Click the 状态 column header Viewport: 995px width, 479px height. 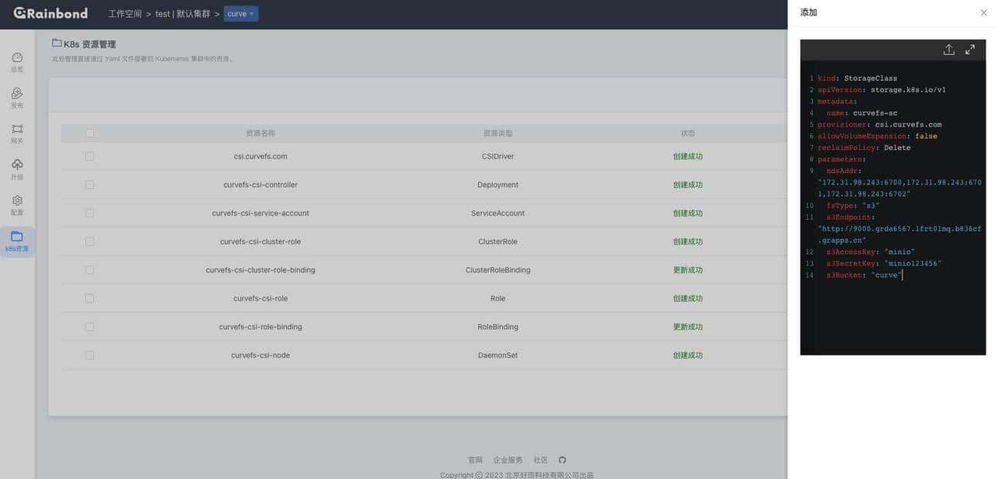tap(688, 134)
